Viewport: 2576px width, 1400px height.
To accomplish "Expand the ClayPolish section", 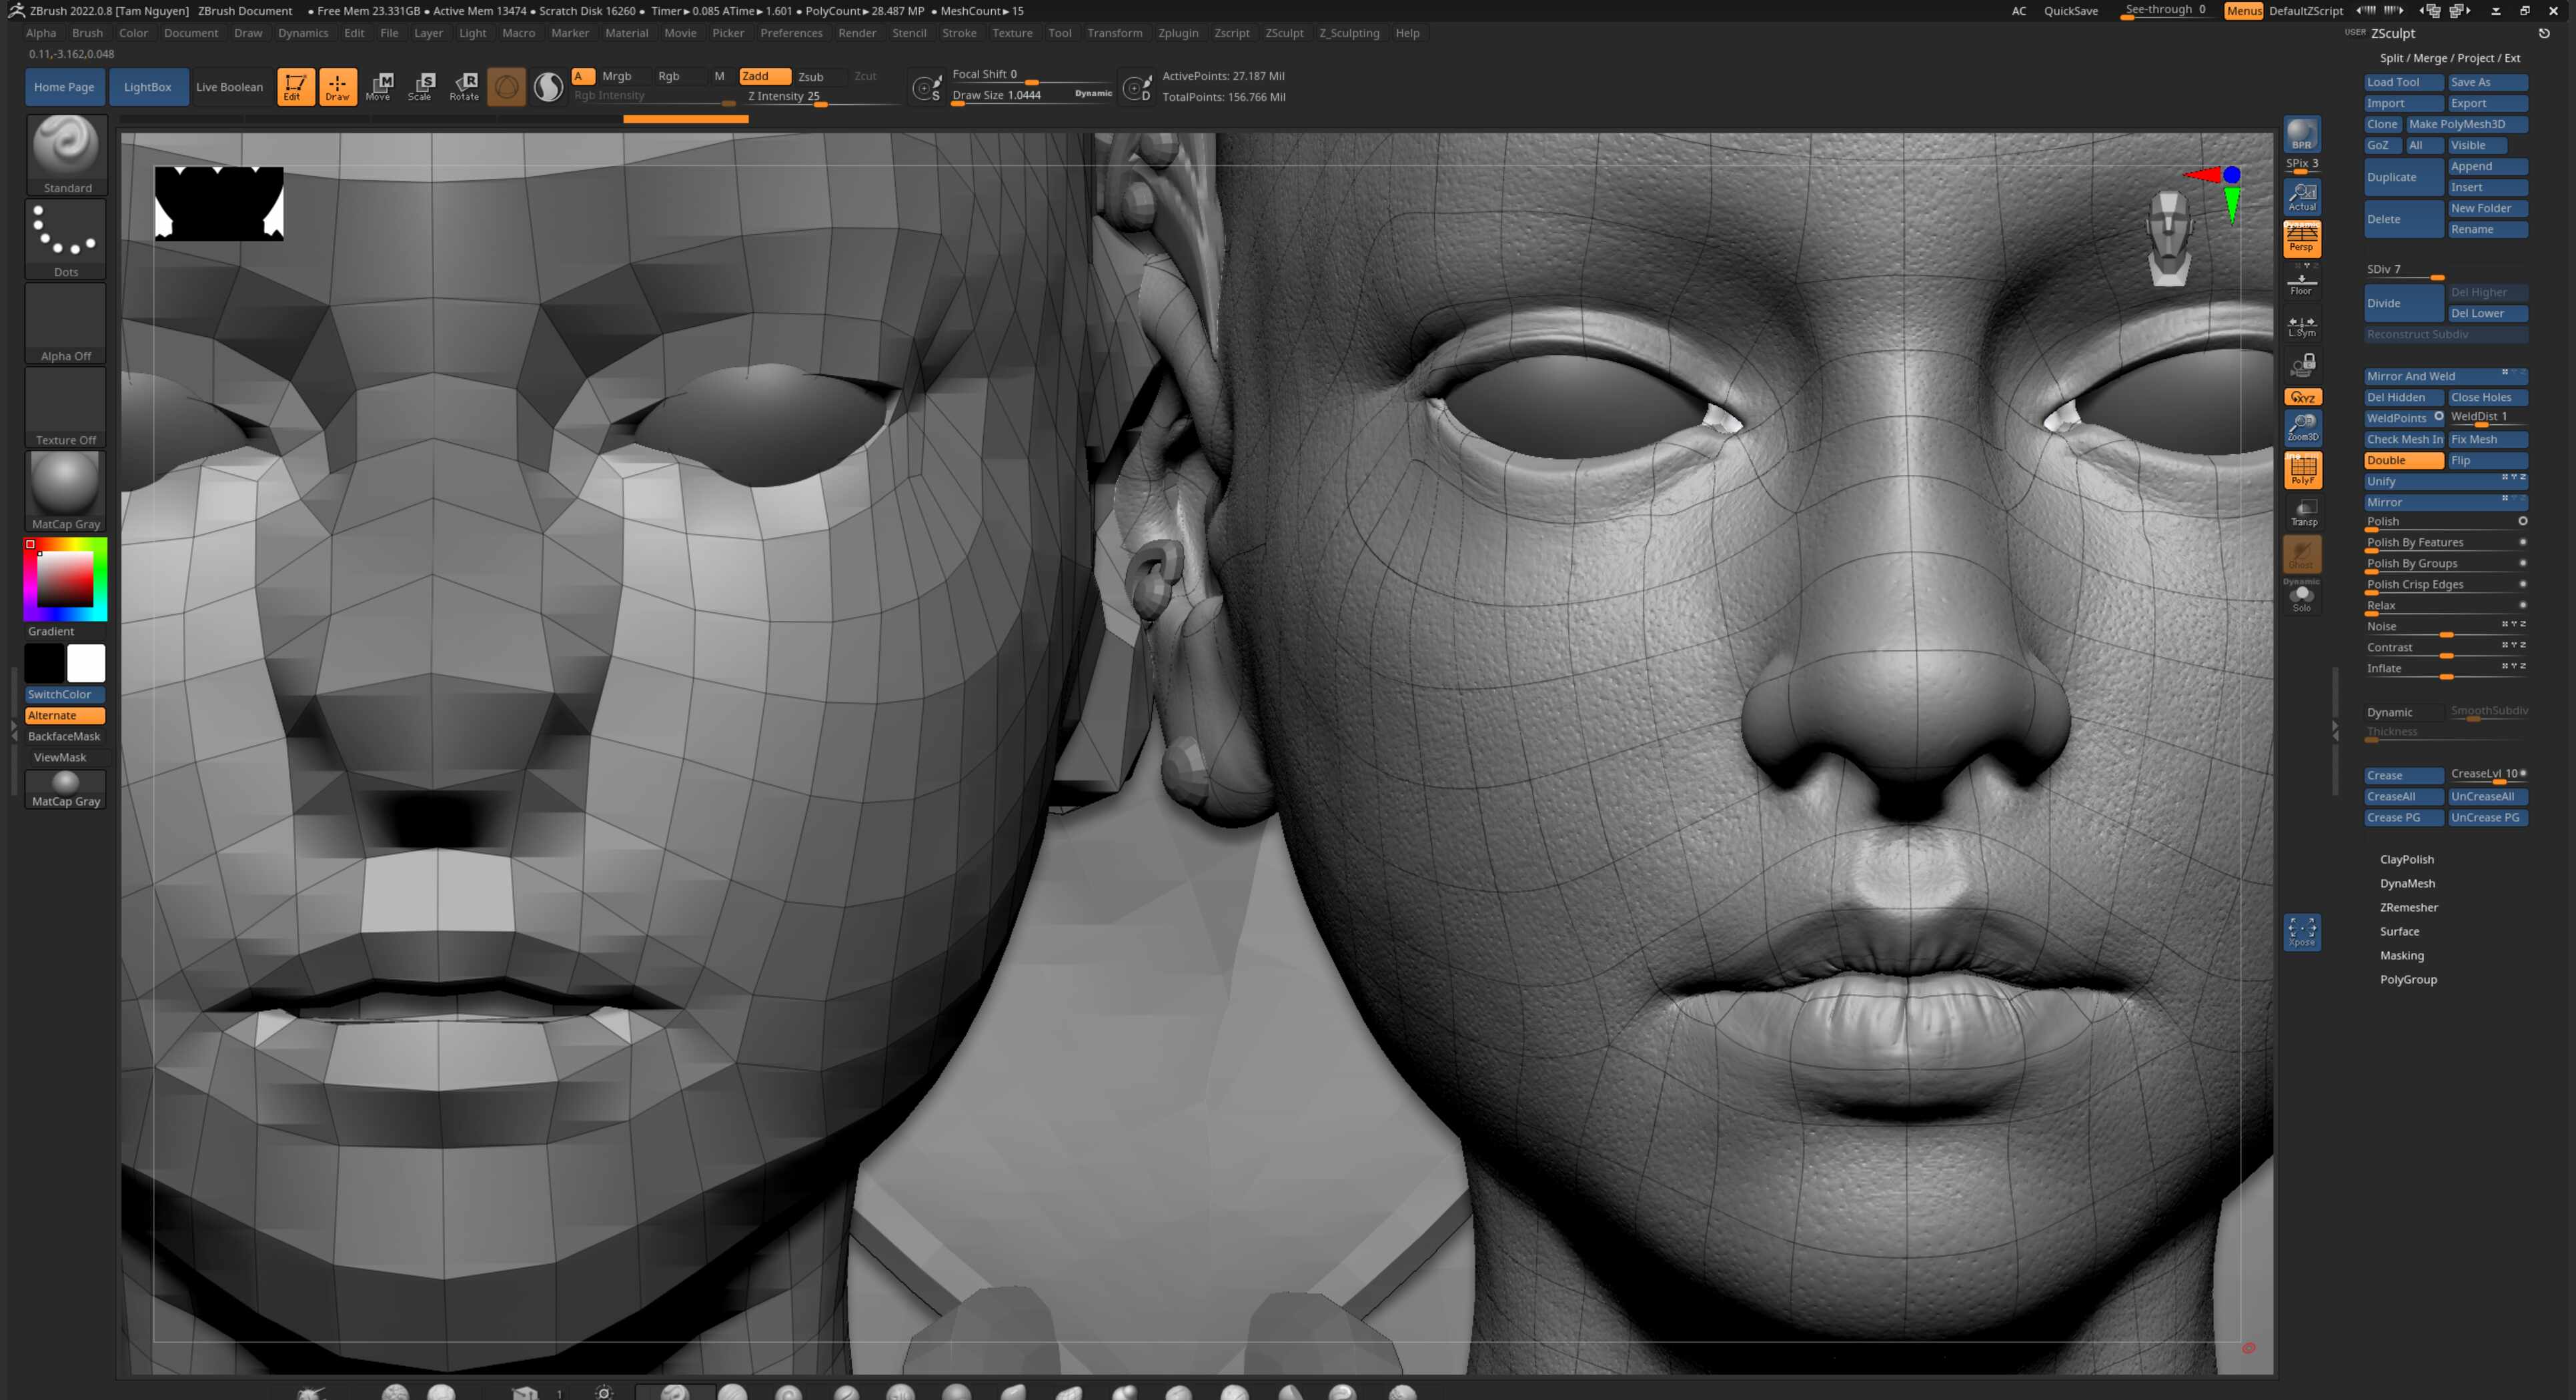I will point(2406,859).
